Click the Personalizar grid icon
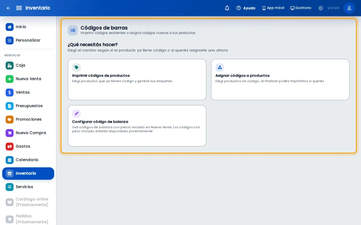Viewport: 361px width, 225px height. (10, 40)
